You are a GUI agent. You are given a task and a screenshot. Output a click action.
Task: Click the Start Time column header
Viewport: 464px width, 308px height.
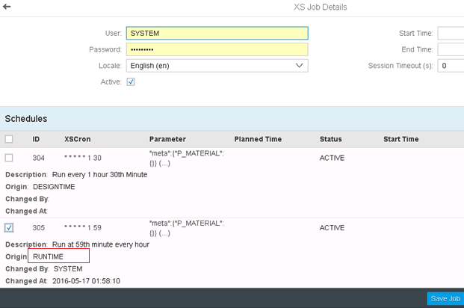[x=400, y=139]
